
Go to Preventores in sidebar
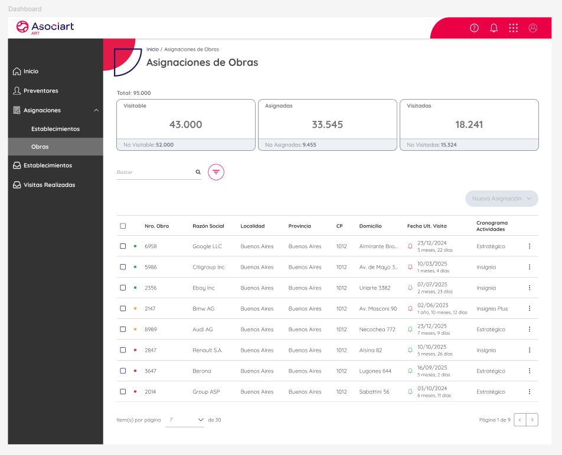click(41, 91)
